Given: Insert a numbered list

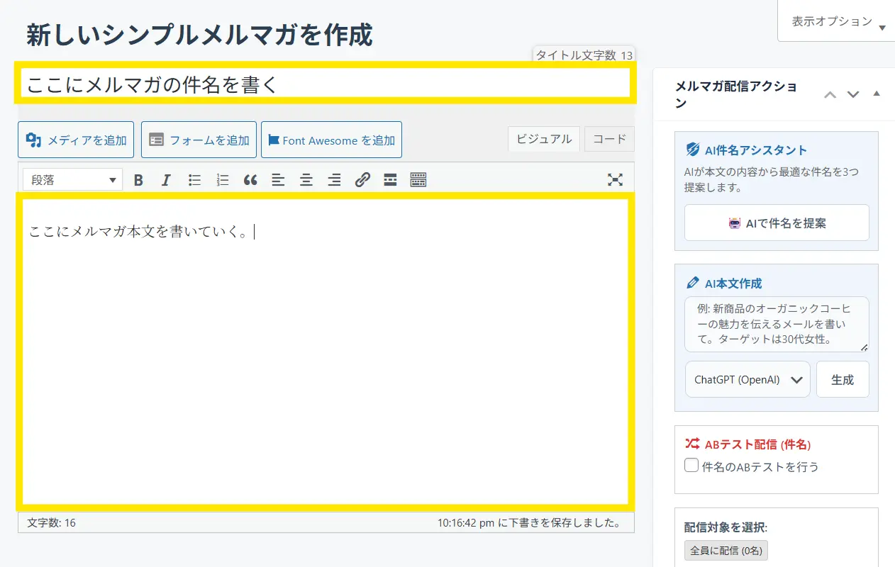Looking at the screenshot, I should tap(223, 180).
